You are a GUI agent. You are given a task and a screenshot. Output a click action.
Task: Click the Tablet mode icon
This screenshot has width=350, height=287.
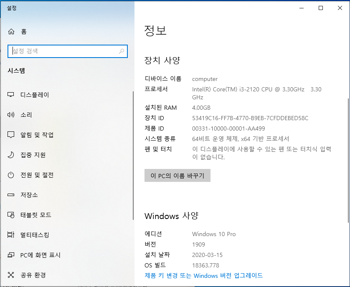click(x=11, y=215)
